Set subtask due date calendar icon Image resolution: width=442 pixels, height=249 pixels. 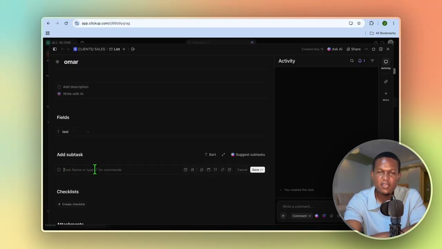(x=209, y=170)
